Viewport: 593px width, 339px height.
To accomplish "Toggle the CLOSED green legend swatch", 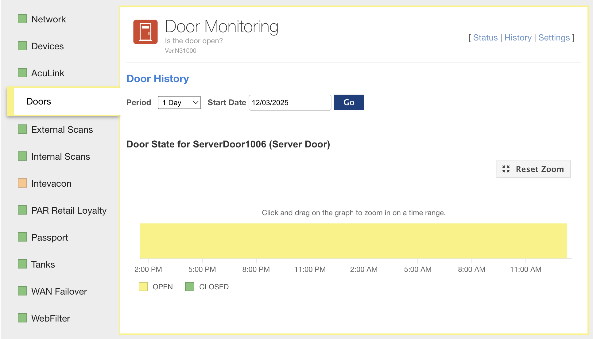I will 190,287.
